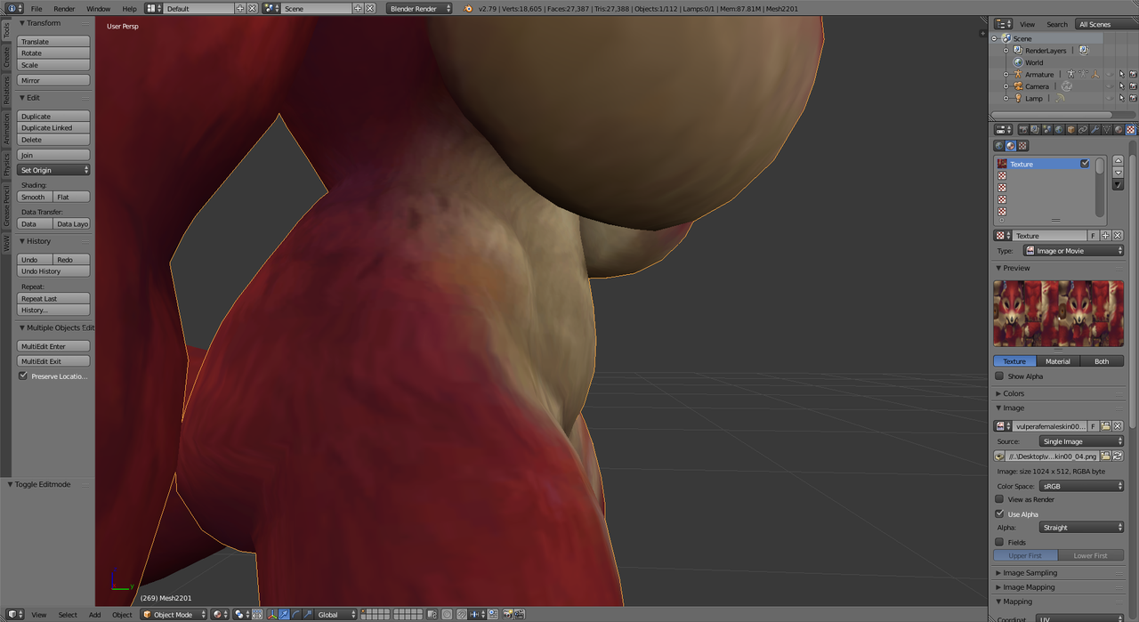Open the Mesh Data properties tab icon
This screenshot has height=622, width=1139.
1106,129
